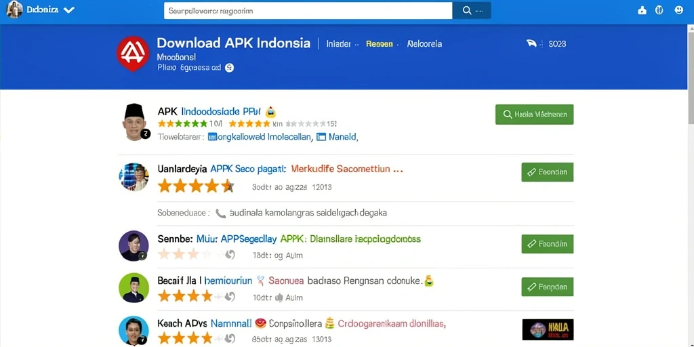The width and height of the screenshot is (694, 347).
Task: Focus the Seurpdovorer search field
Action: [308, 11]
